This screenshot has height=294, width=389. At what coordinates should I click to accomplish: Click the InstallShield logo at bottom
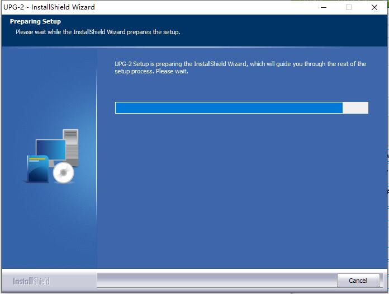click(31, 281)
